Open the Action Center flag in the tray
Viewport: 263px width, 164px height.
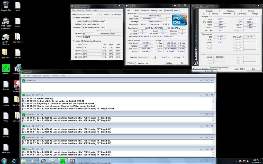coord(241,161)
